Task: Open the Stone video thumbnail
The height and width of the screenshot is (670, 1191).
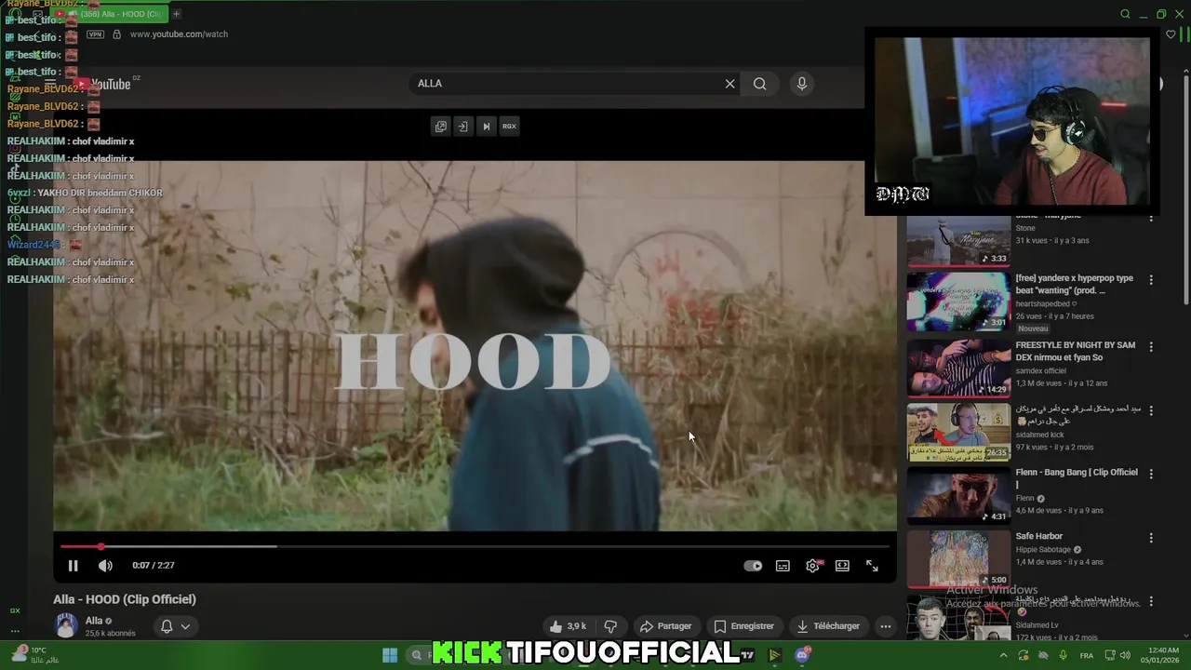Action: click(x=958, y=241)
